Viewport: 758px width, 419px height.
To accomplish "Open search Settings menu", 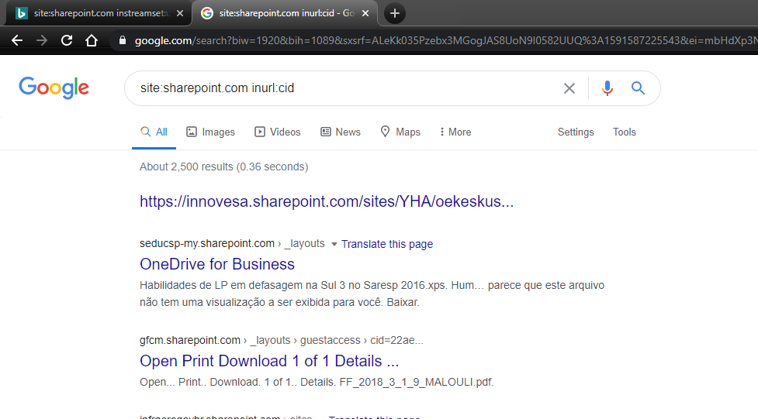I will 575,132.
